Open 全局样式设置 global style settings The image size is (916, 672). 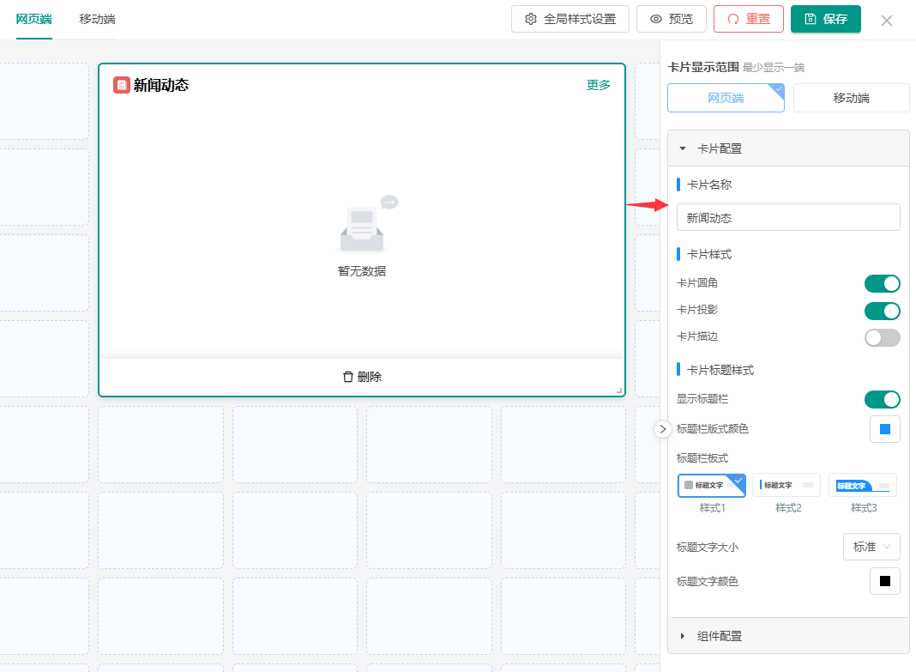tap(570, 19)
